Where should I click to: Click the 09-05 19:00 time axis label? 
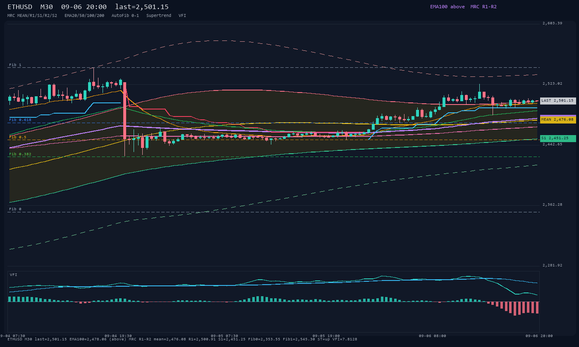(326, 336)
